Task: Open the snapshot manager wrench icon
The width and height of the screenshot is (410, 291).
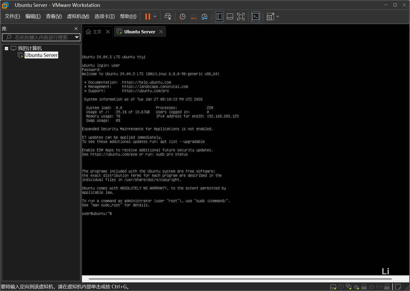Action: pyautogui.click(x=204, y=17)
